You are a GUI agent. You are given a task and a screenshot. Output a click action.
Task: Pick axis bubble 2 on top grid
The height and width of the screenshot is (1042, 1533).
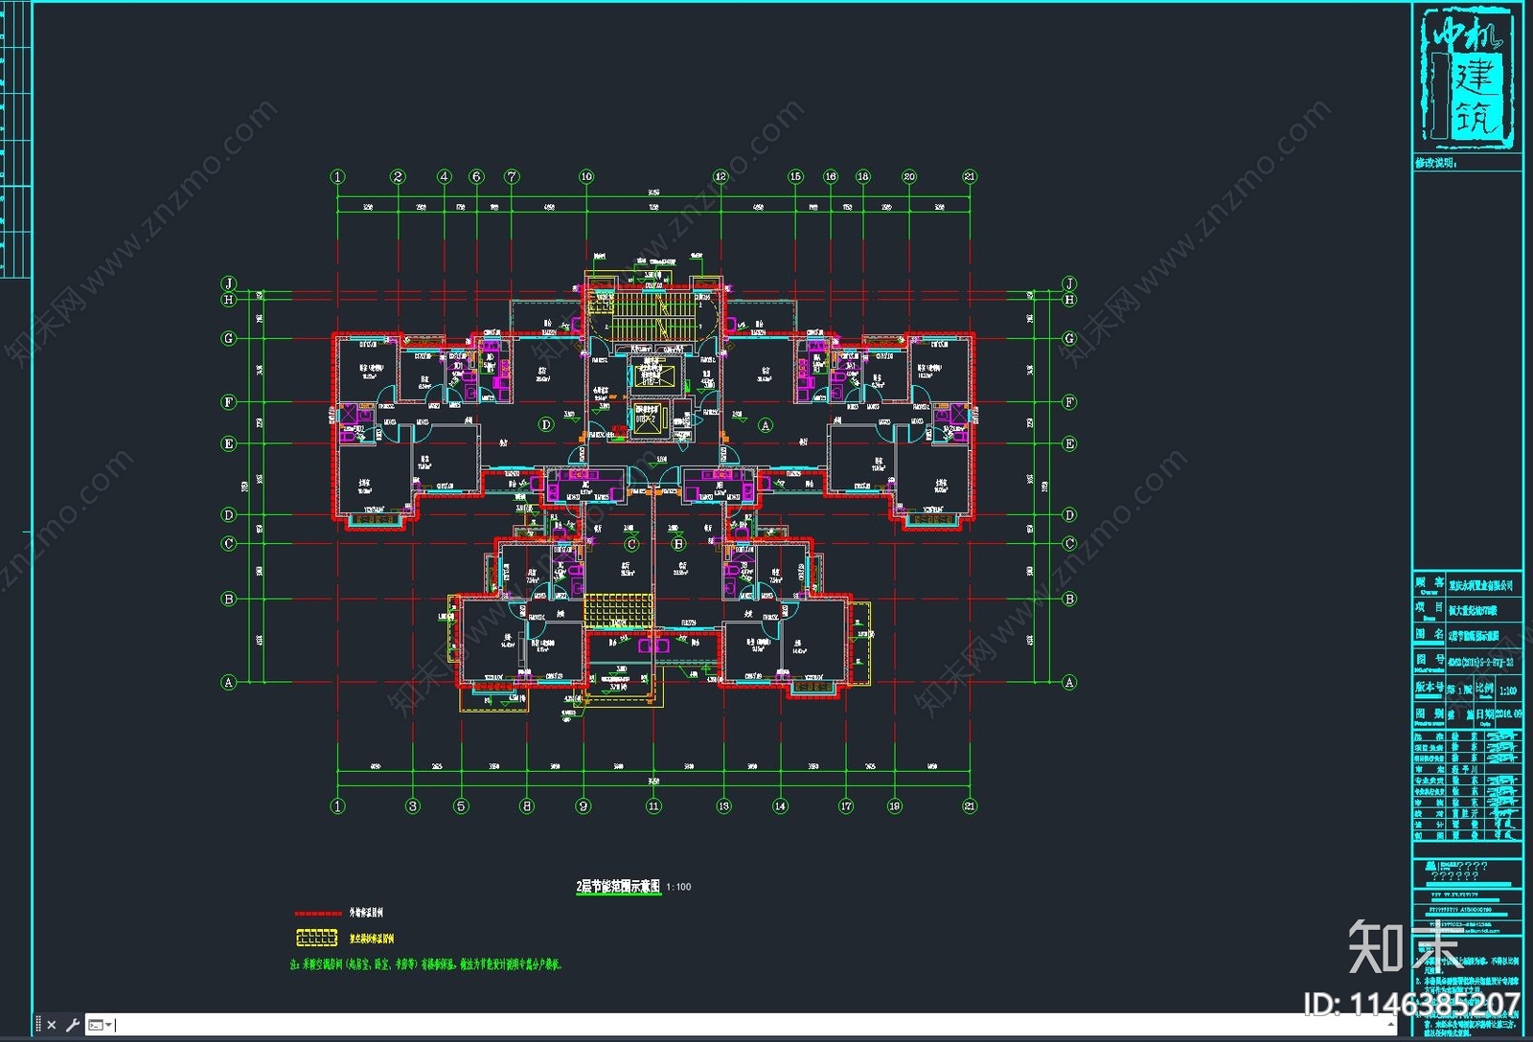coord(398,176)
